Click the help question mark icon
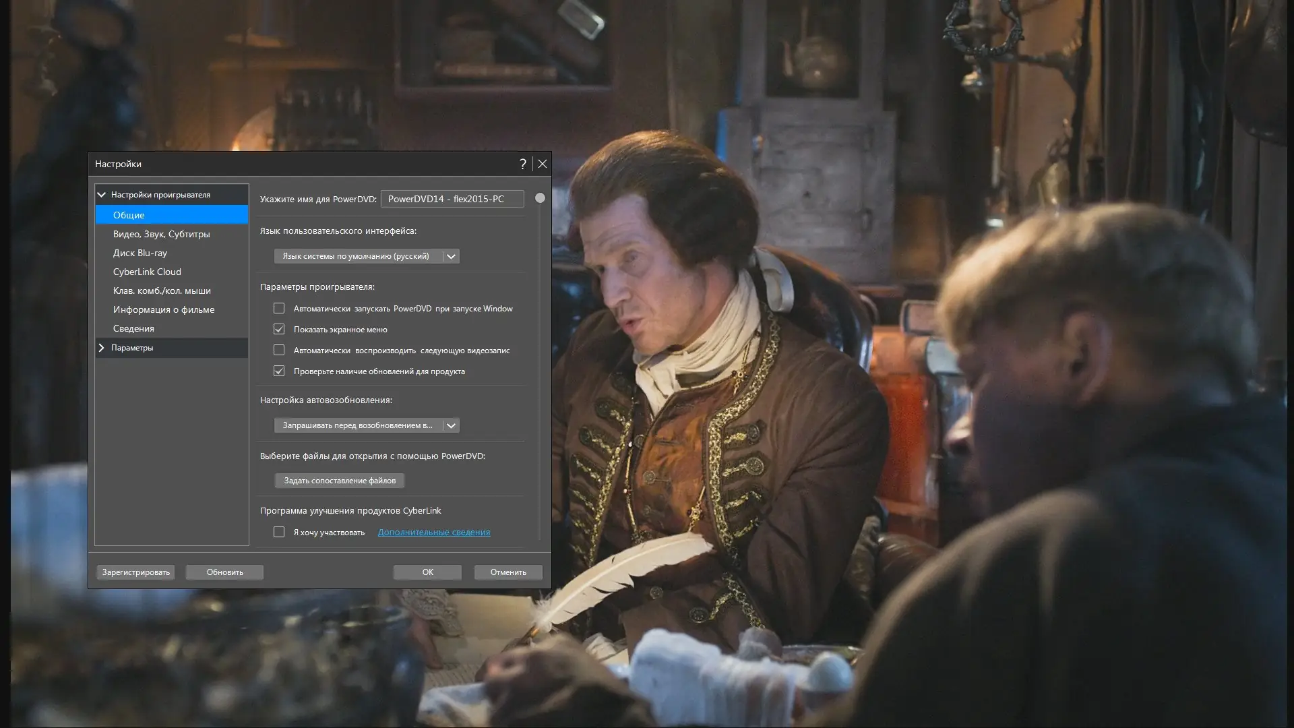 click(x=523, y=164)
